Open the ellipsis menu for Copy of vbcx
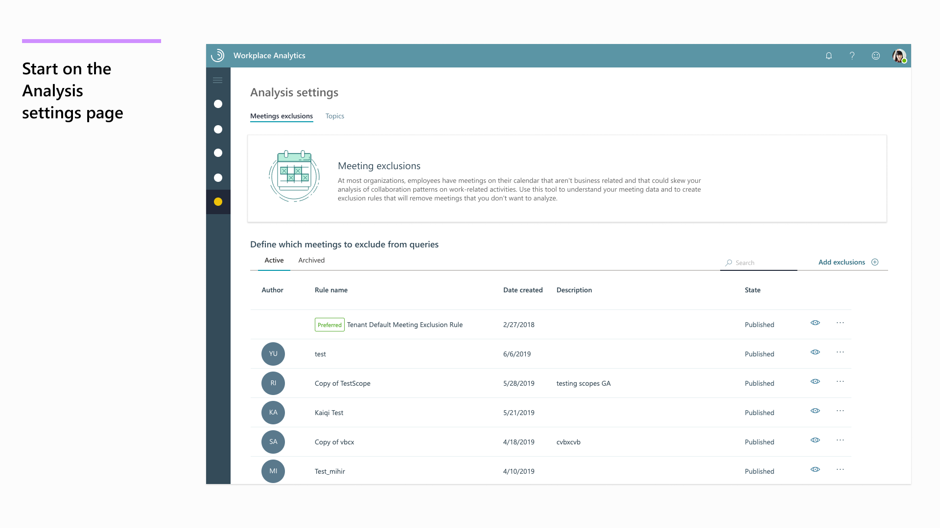940x528 pixels. coord(840,440)
